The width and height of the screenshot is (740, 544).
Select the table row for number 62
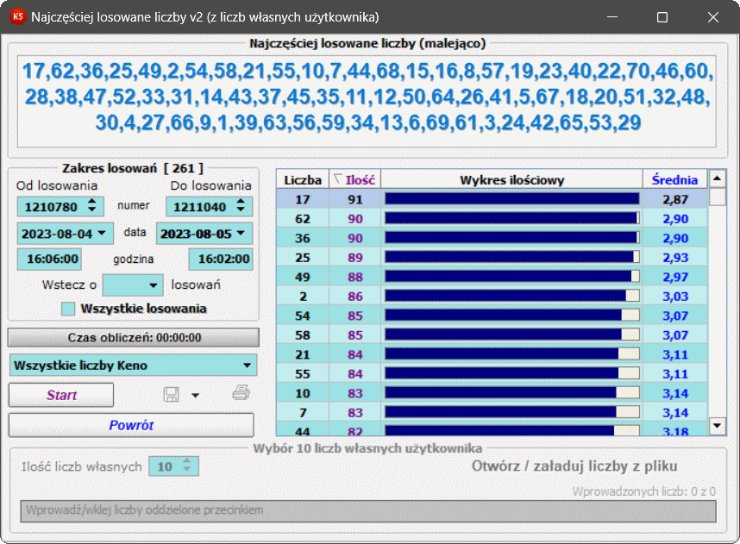point(492,218)
